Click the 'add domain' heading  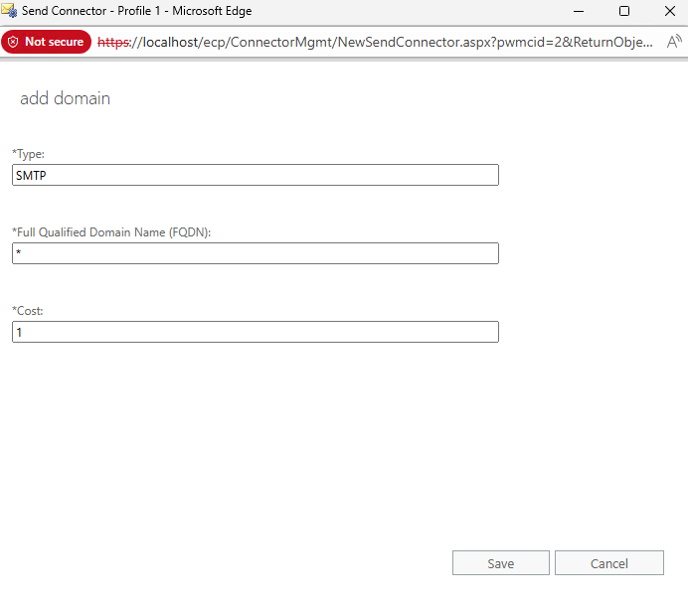[x=65, y=98]
